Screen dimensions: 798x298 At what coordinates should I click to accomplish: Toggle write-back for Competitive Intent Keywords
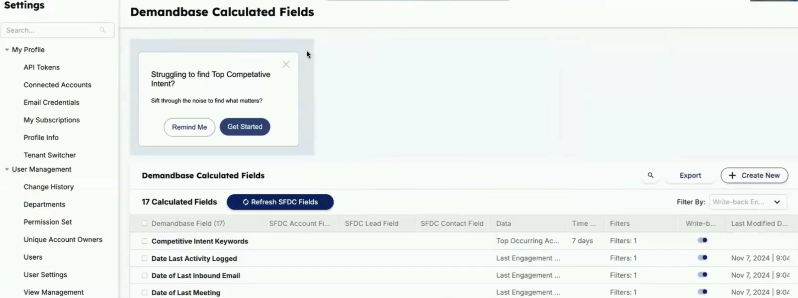point(703,240)
